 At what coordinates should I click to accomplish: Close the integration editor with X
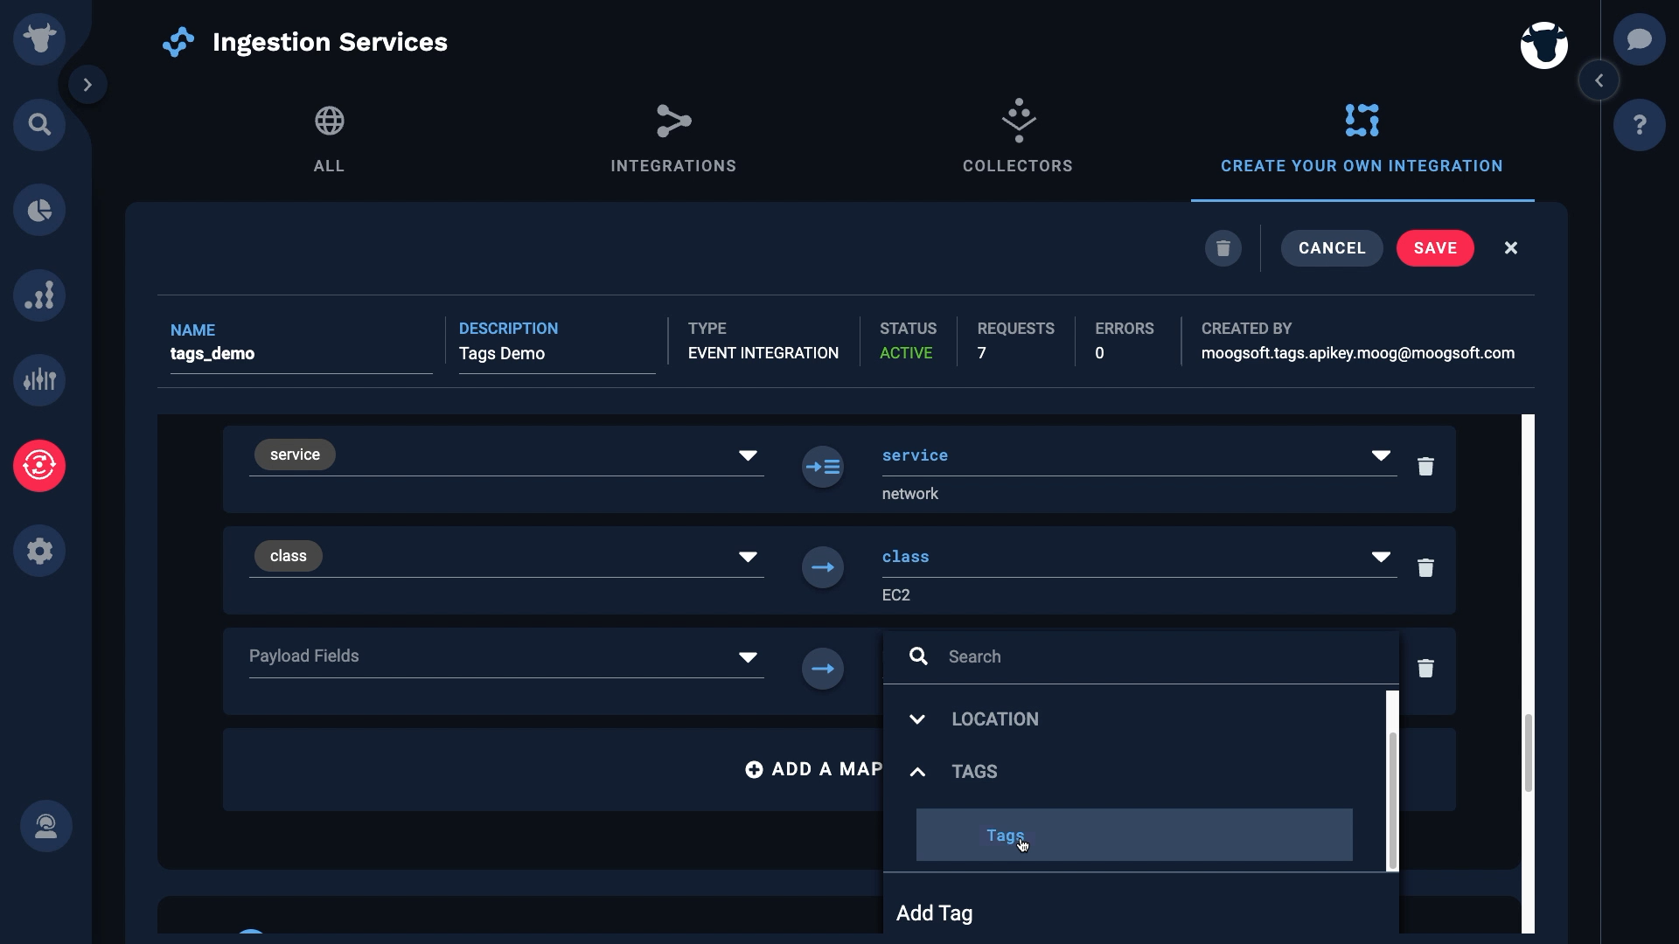1511,248
